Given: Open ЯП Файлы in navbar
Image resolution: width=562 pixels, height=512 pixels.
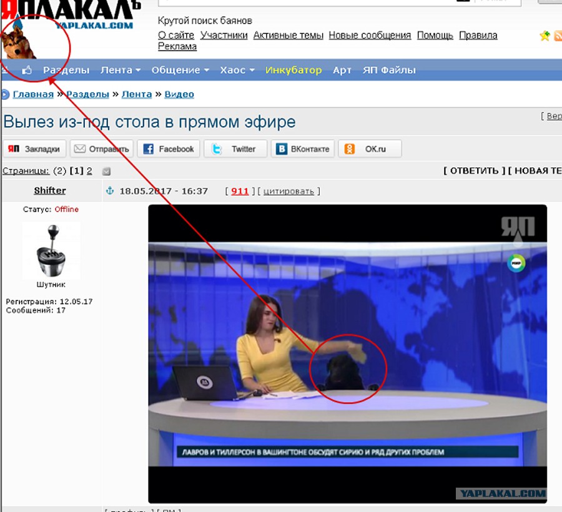Looking at the screenshot, I should coord(389,70).
